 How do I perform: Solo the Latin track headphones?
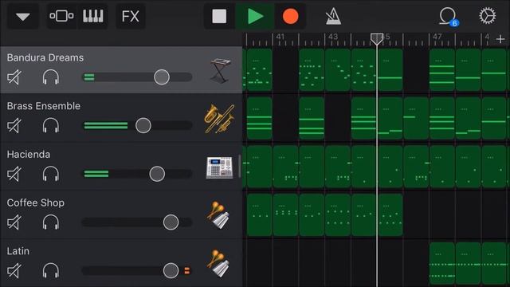click(x=51, y=270)
